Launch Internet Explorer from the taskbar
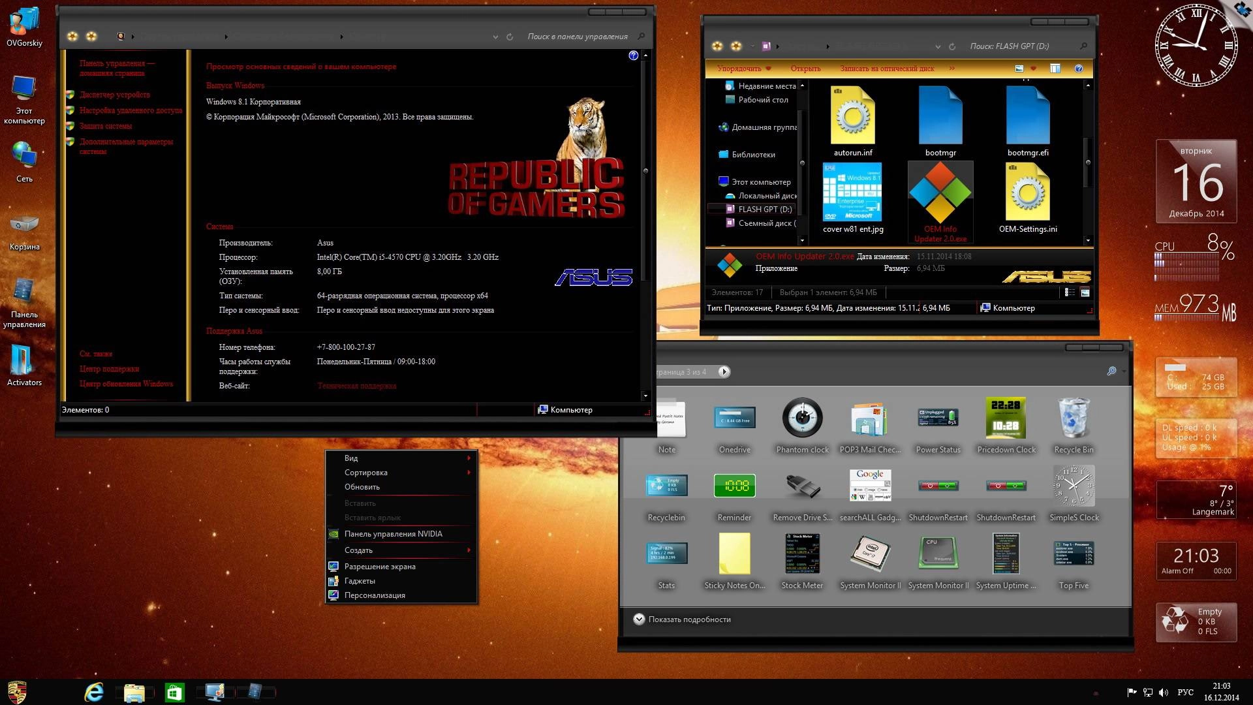 93,691
